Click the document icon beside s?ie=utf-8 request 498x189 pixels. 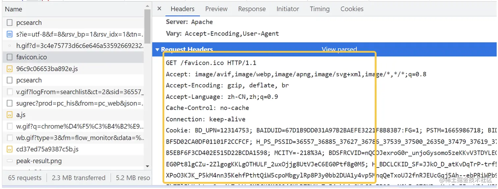[10, 34]
